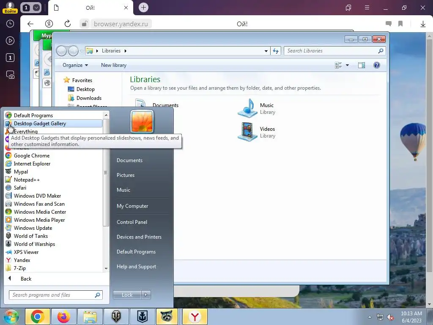Launch World of Tanks from program list
The image size is (433, 325).
[54, 236]
